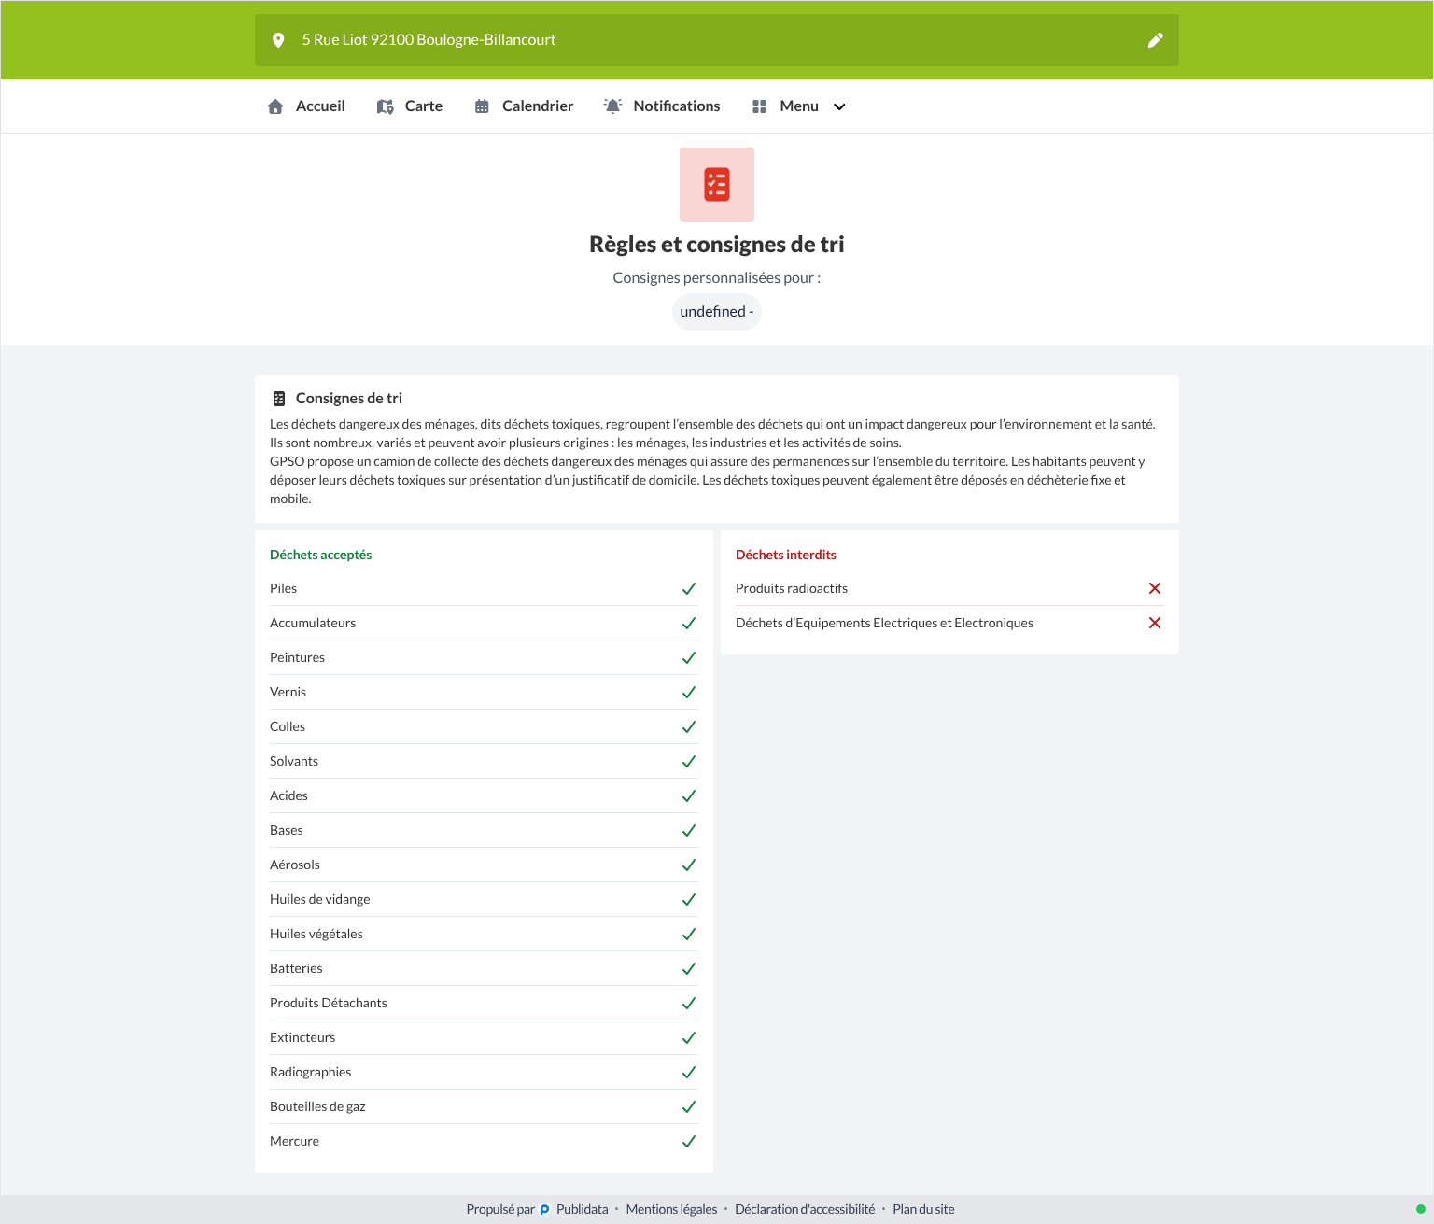The image size is (1434, 1224).
Task: Click the address field 5 Rue Liot
Action: point(717,40)
